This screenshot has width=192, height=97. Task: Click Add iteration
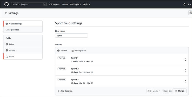[65, 91]
